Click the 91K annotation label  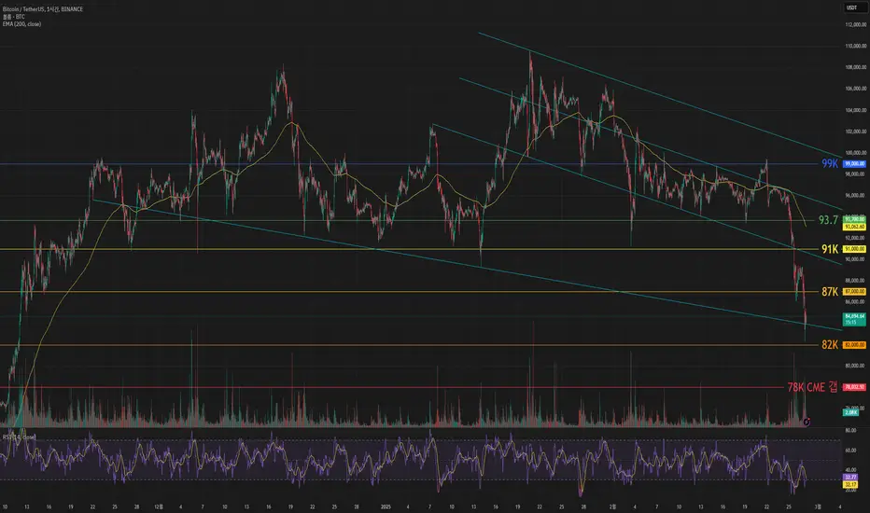pyautogui.click(x=830, y=249)
